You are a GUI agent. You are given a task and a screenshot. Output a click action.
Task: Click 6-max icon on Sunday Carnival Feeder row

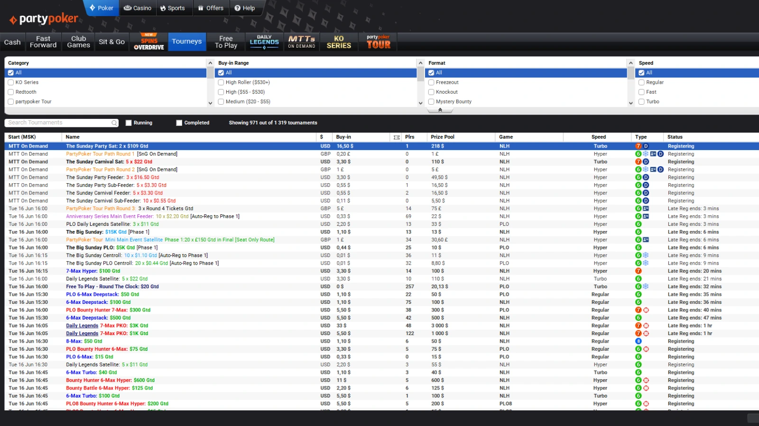click(x=639, y=193)
